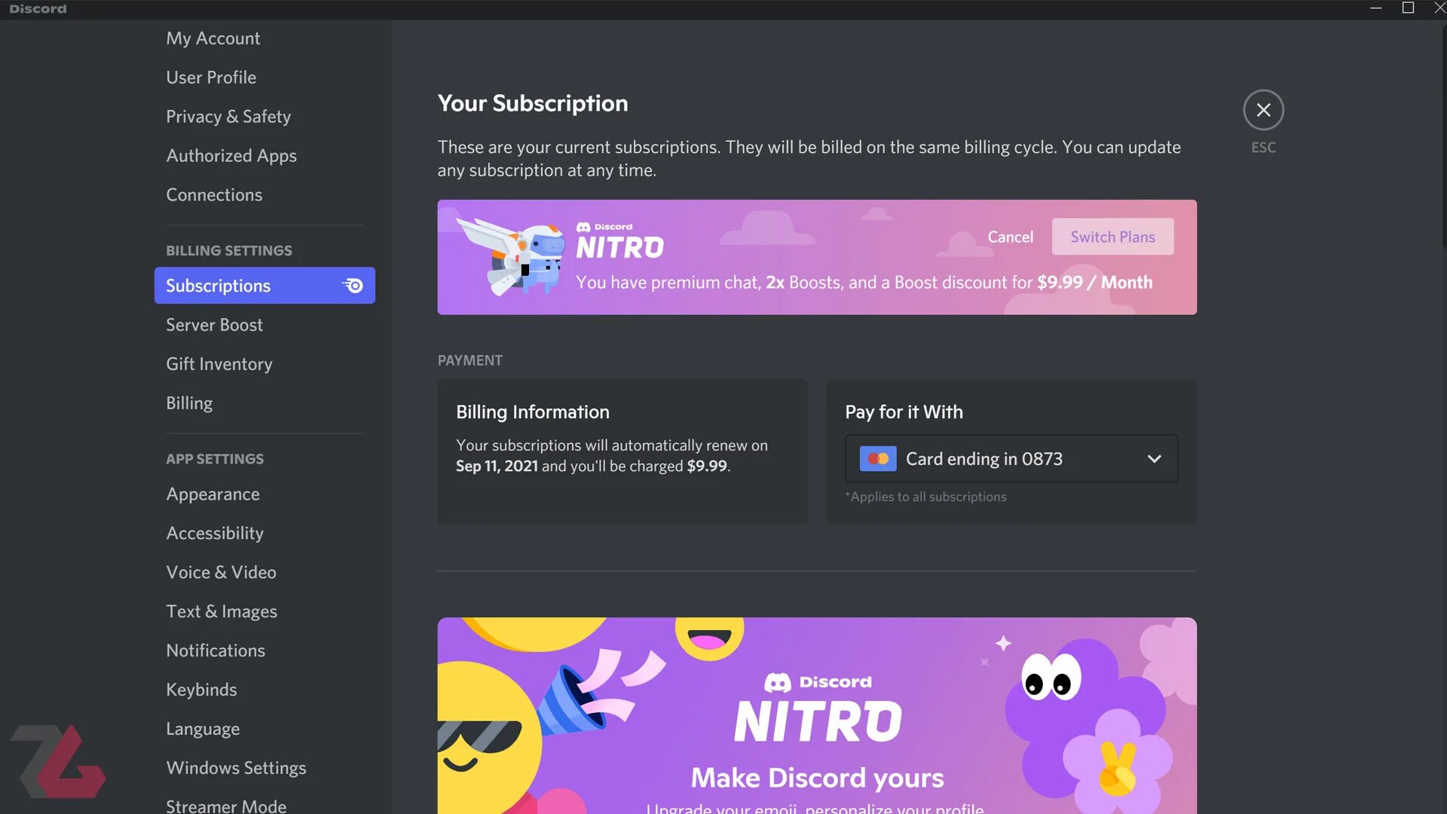Open the Switch Plans dropdown options

(1112, 236)
